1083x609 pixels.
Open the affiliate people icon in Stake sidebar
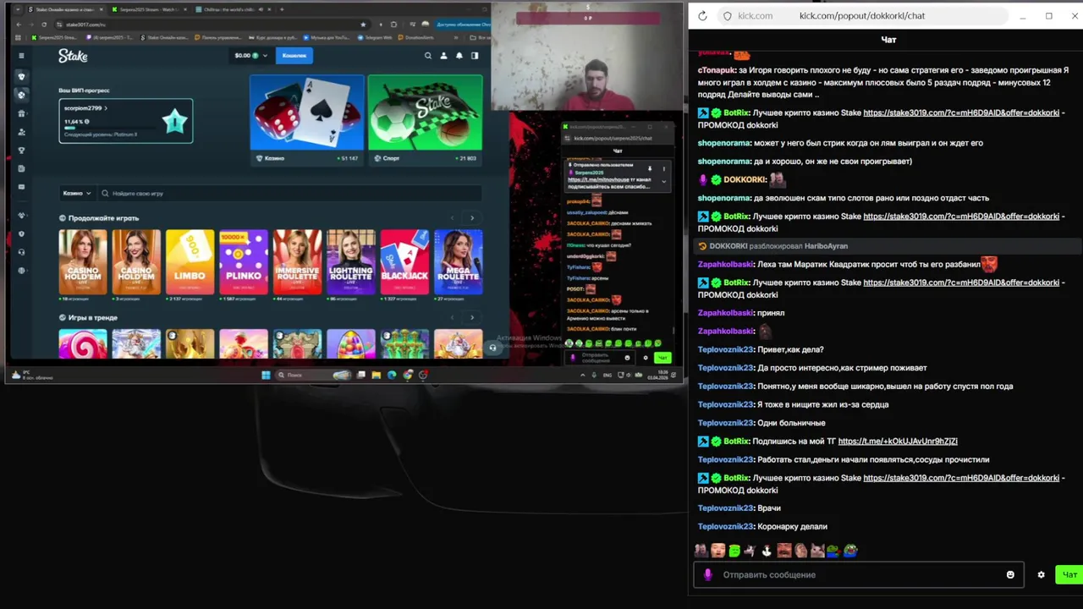(x=21, y=132)
